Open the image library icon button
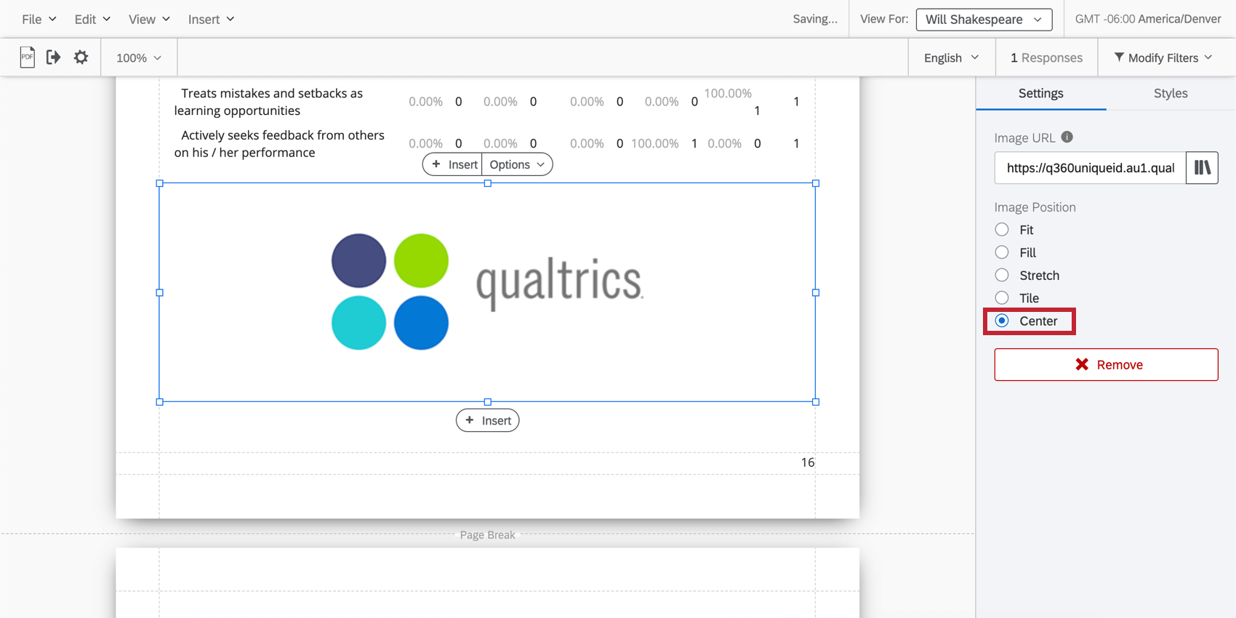The width and height of the screenshot is (1236, 618). pyautogui.click(x=1202, y=168)
